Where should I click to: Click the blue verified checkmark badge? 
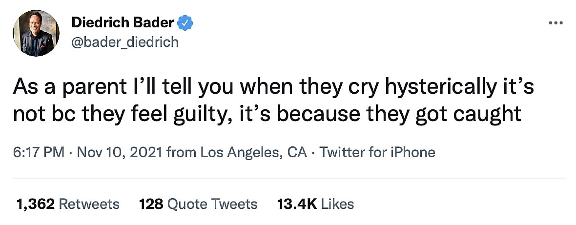coord(186,22)
